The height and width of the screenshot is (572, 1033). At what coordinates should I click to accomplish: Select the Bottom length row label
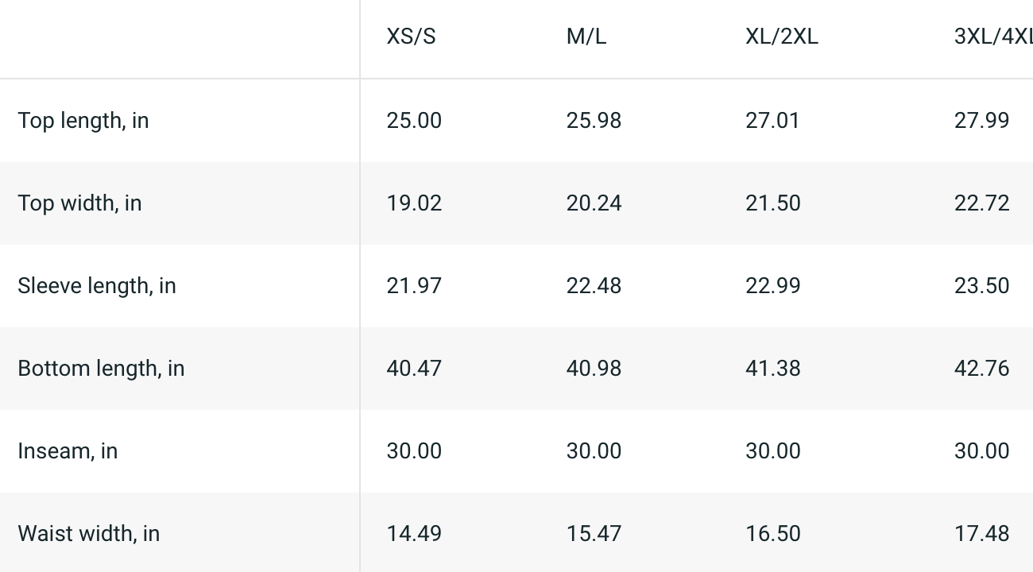point(101,369)
